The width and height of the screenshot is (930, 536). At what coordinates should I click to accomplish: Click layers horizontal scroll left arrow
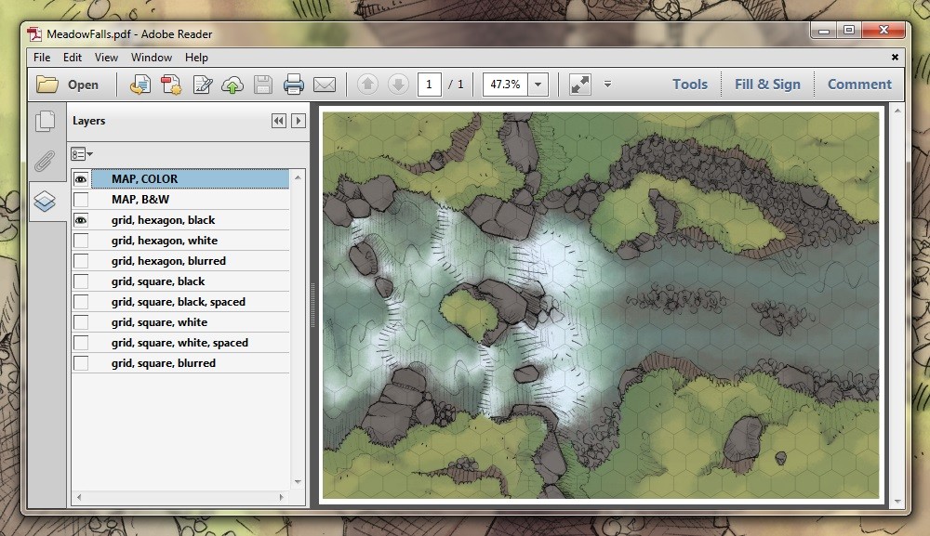79,498
